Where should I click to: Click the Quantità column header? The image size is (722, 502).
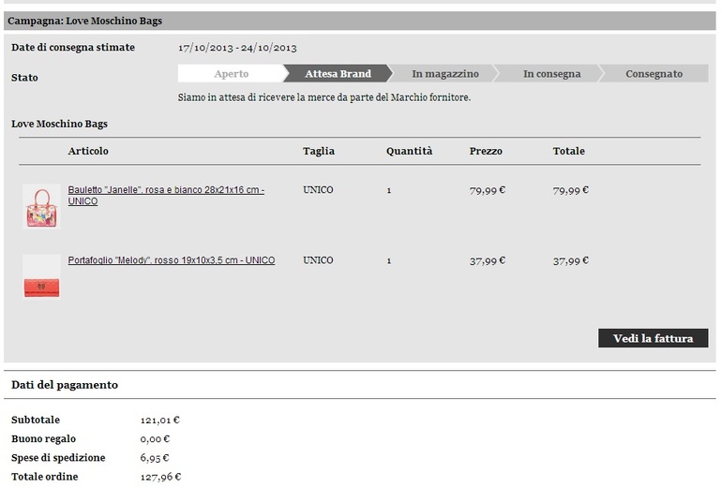[410, 151]
